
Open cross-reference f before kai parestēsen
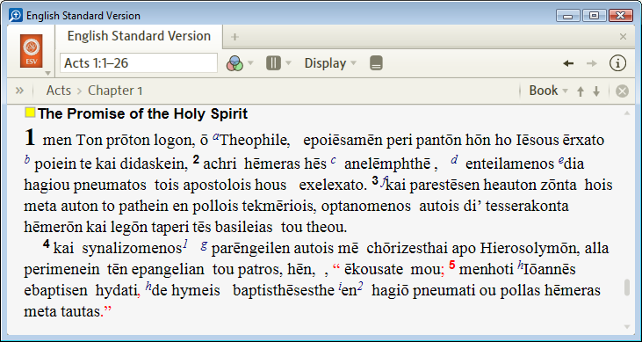coord(383,182)
